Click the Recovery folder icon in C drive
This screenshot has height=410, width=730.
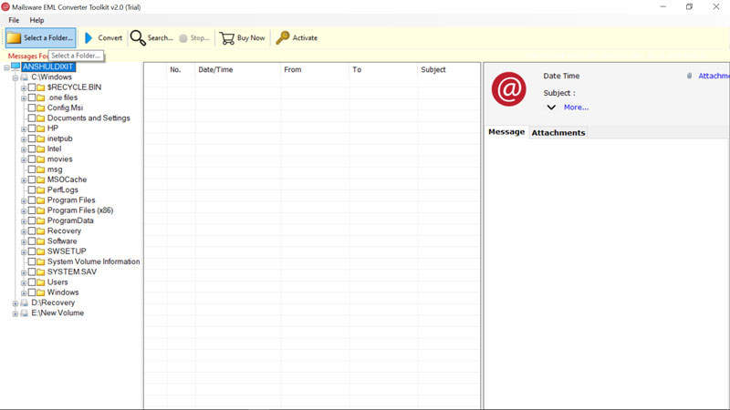40,231
